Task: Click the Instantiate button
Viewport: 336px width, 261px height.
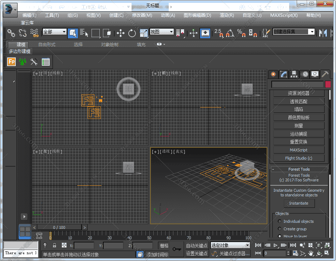Action: point(299,203)
